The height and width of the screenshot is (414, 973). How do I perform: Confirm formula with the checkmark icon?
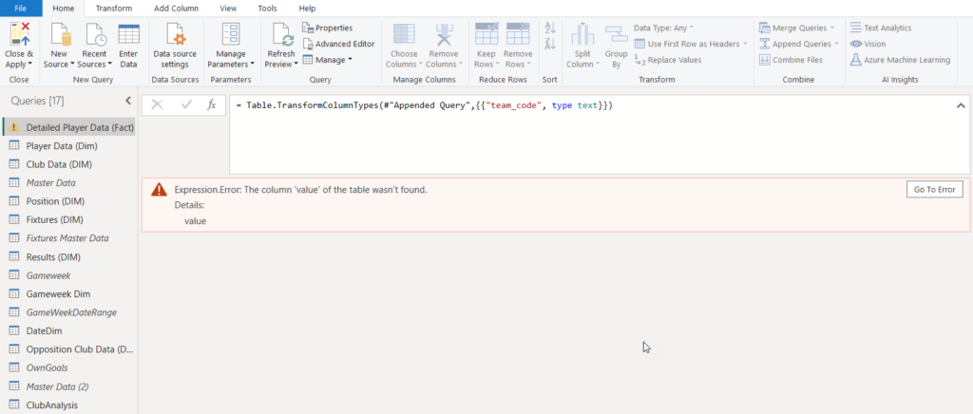click(186, 105)
